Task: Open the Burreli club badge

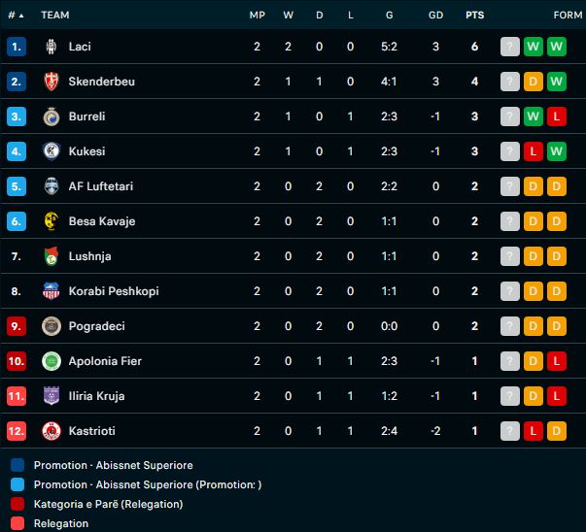Action: 52,116
